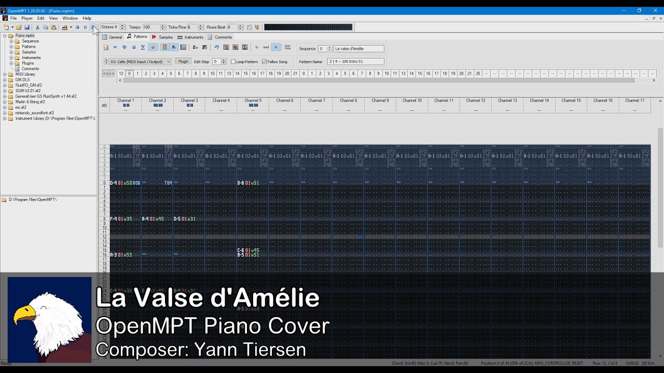Select medium pattern detail 'med'
This screenshot has height=373, width=664.
coord(266,47)
